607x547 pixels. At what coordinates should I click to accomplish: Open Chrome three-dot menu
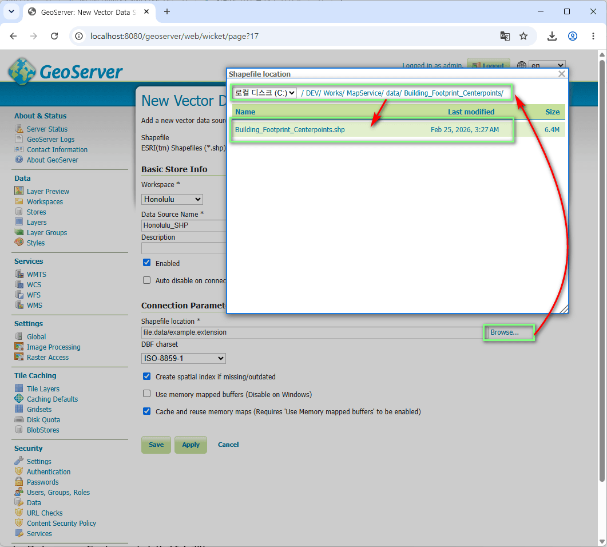pos(593,36)
